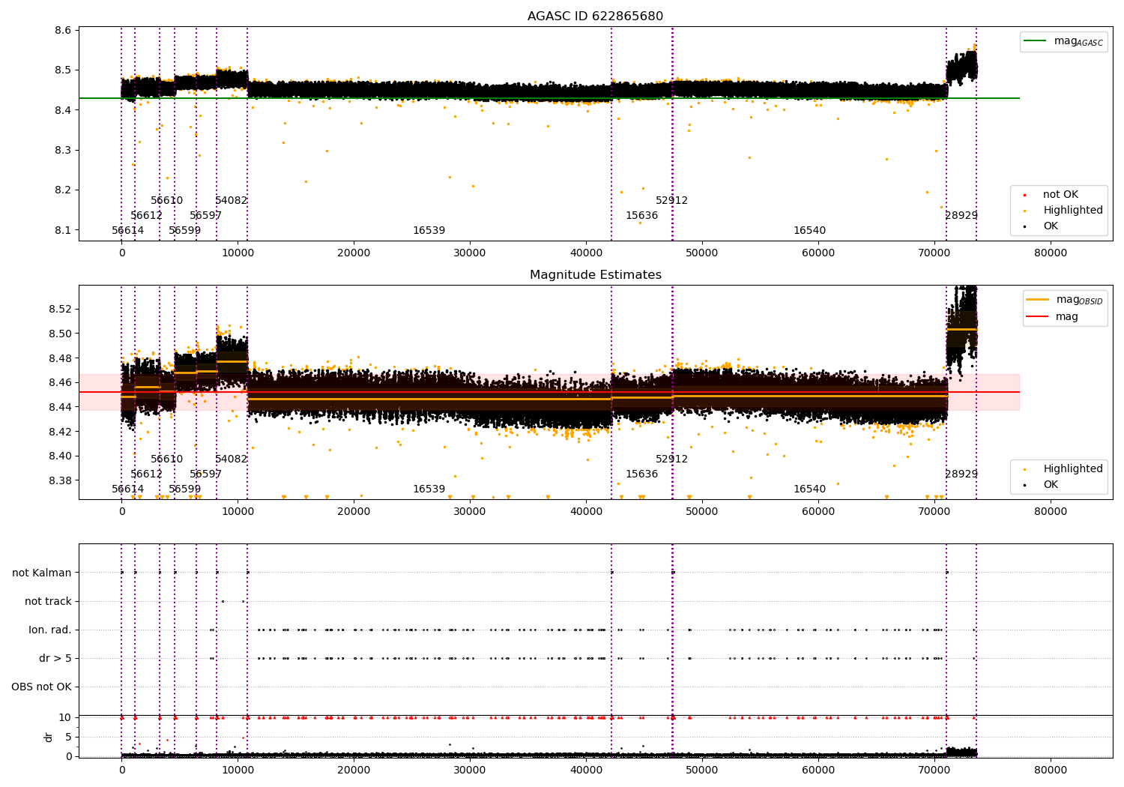
Task: Click the 8.52 y-axis tick label
Action: [x=60, y=309]
